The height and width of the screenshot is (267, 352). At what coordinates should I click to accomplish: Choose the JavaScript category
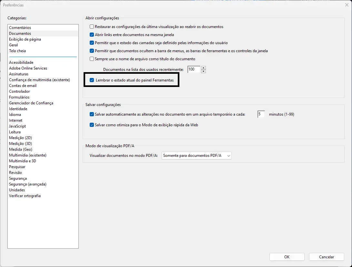pyautogui.click(x=17, y=126)
